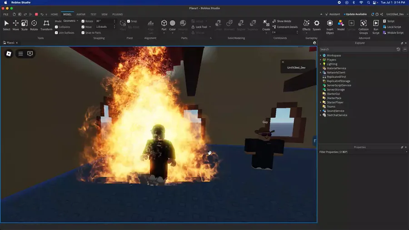Click the Update Available notice
The height and width of the screenshot is (230, 409).
coord(355,15)
